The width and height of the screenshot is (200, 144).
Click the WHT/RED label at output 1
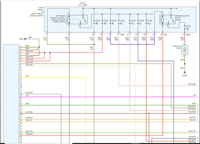click(192, 84)
